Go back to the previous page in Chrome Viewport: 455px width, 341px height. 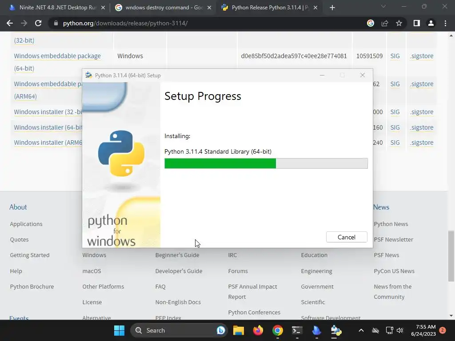[x=10, y=23]
